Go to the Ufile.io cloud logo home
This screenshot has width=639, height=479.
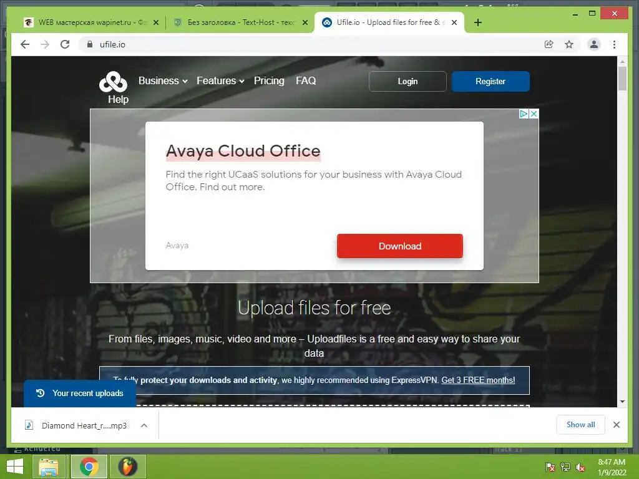(114, 82)
